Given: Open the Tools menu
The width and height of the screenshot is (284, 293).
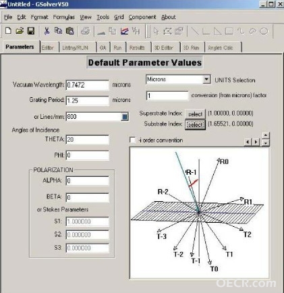Looking at the screenshot, I should click(x=103, y=17).
